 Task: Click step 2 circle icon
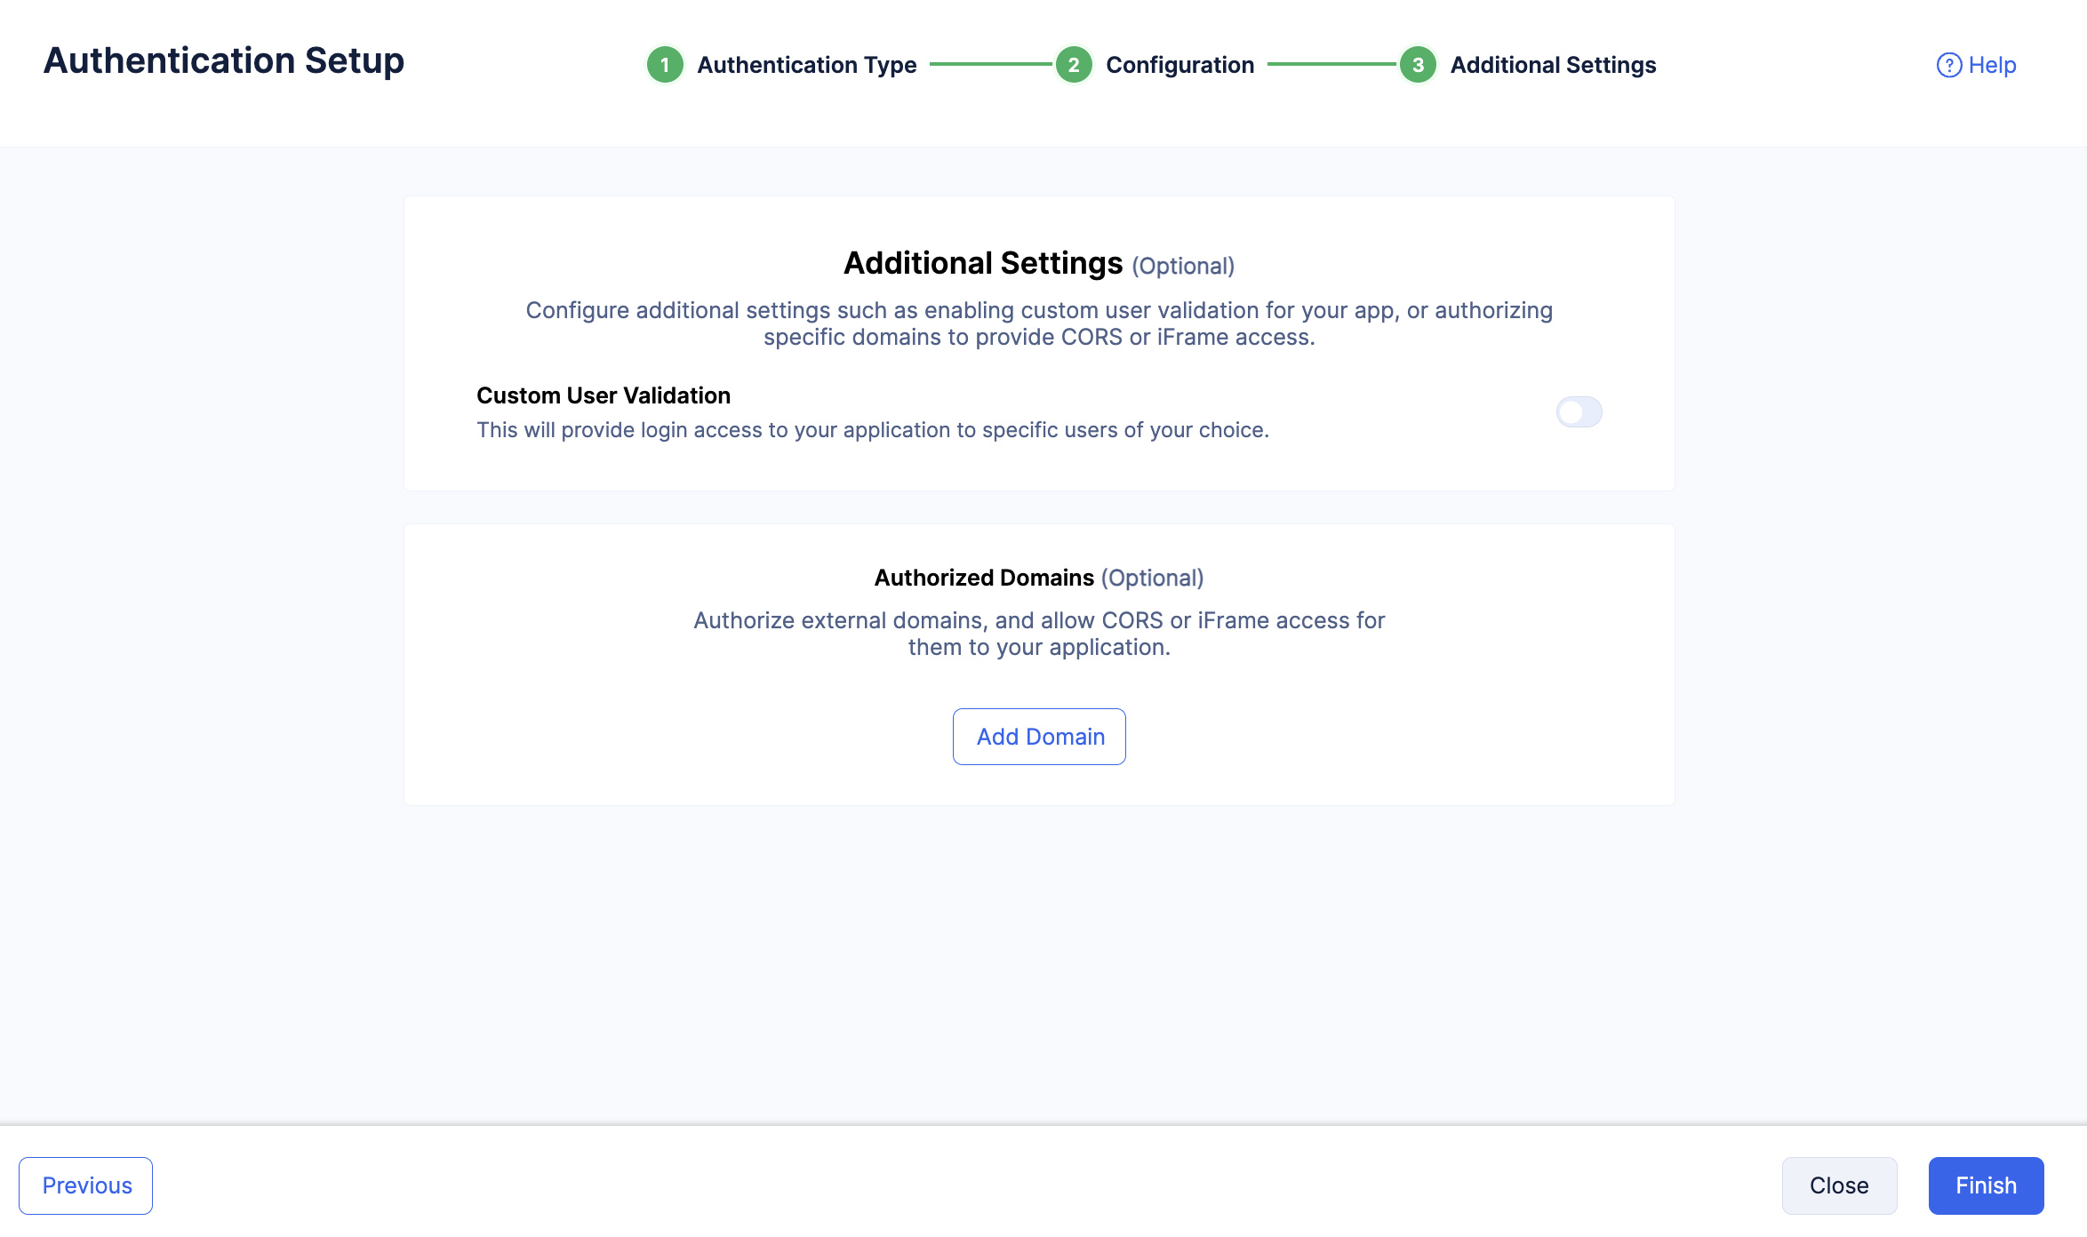1074,65
